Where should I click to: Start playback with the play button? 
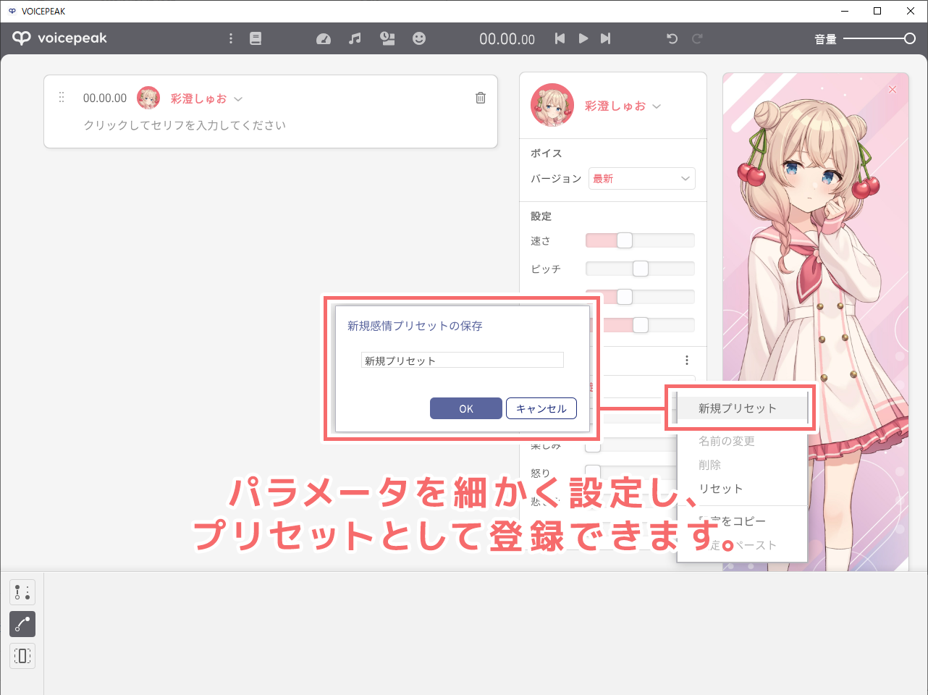pyautogui.click(x=583, y=38)
